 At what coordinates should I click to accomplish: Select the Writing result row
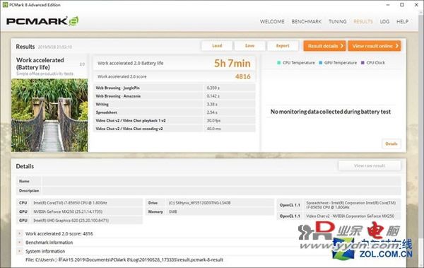tap(175, 104)
